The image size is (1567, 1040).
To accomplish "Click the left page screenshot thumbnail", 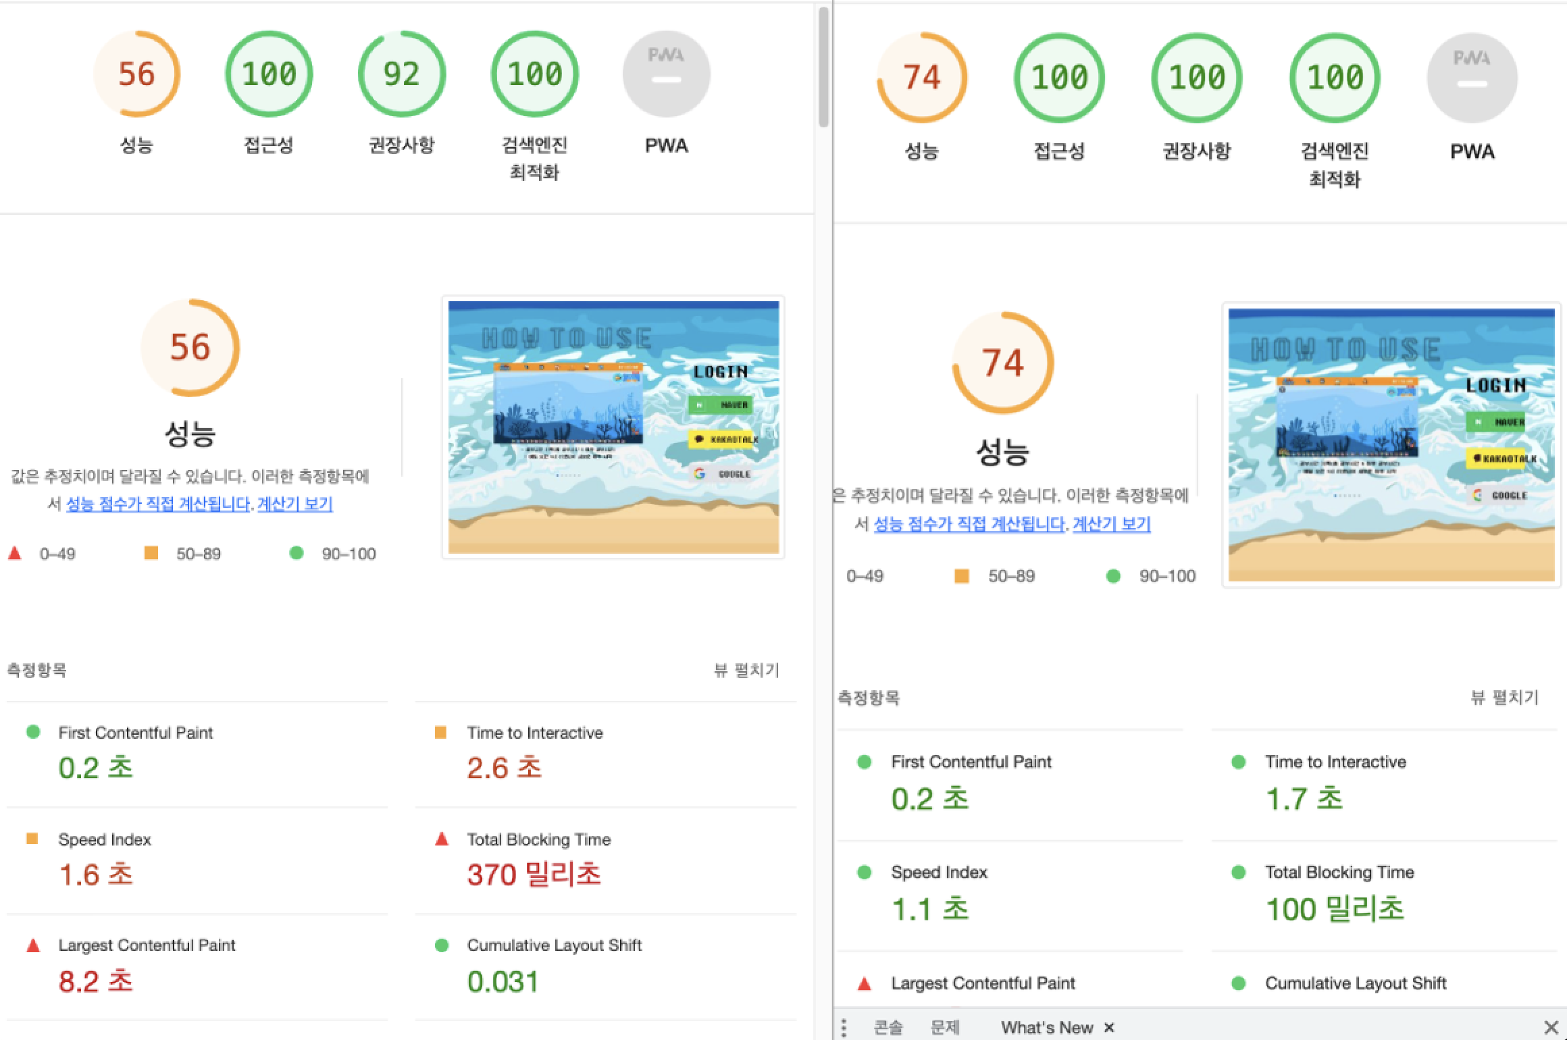I will (x=613, y=427).
